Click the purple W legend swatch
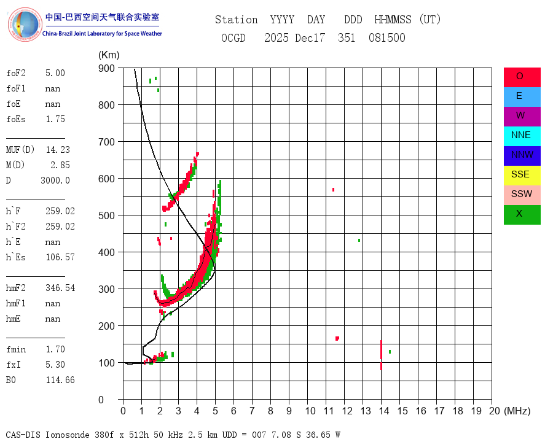The width and height of the screenshot is (553, 442). 522,116
